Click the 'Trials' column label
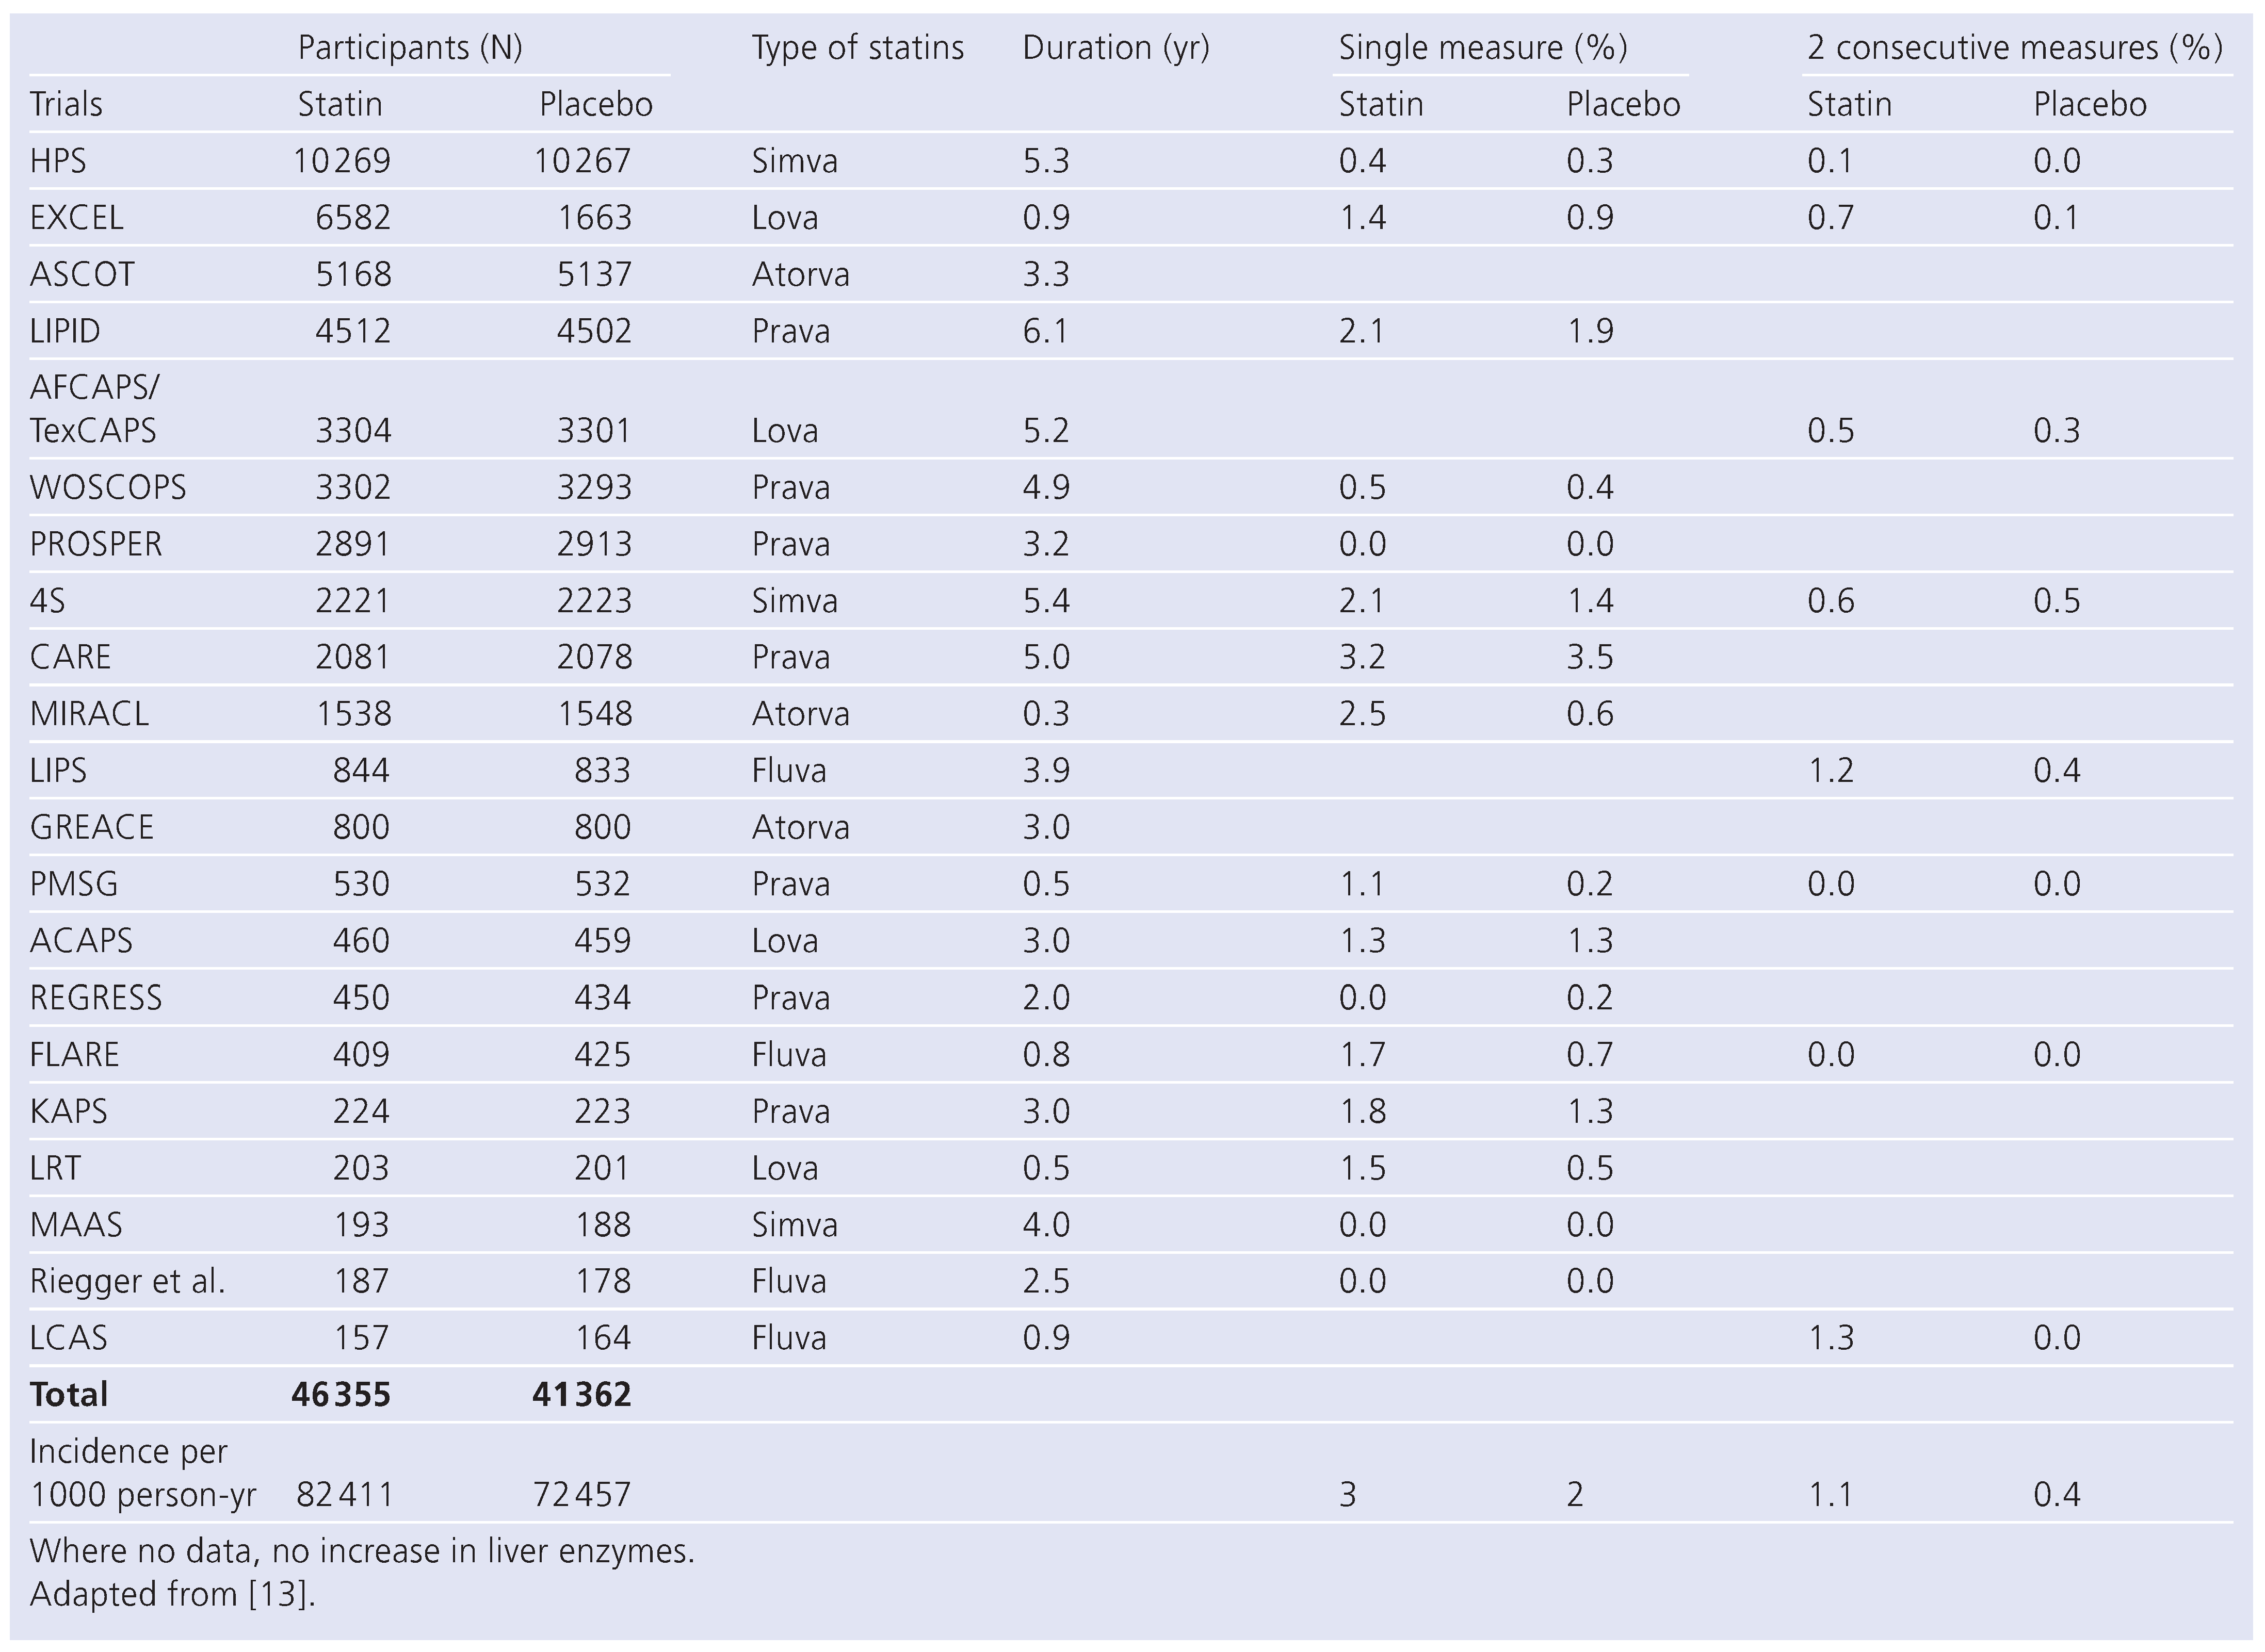This screenshot has height=1652, width=2265. tap(66, 104)
